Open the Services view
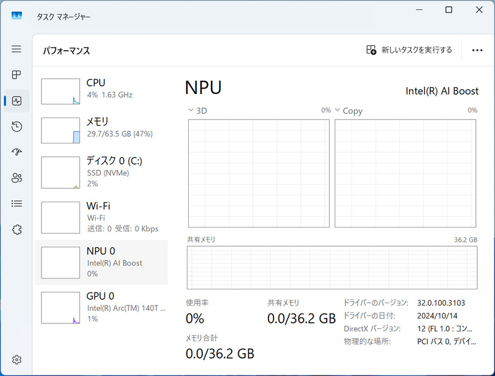 (x=17, y=229)
